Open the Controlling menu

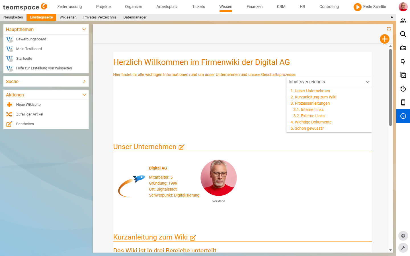(x=329, y=7)
